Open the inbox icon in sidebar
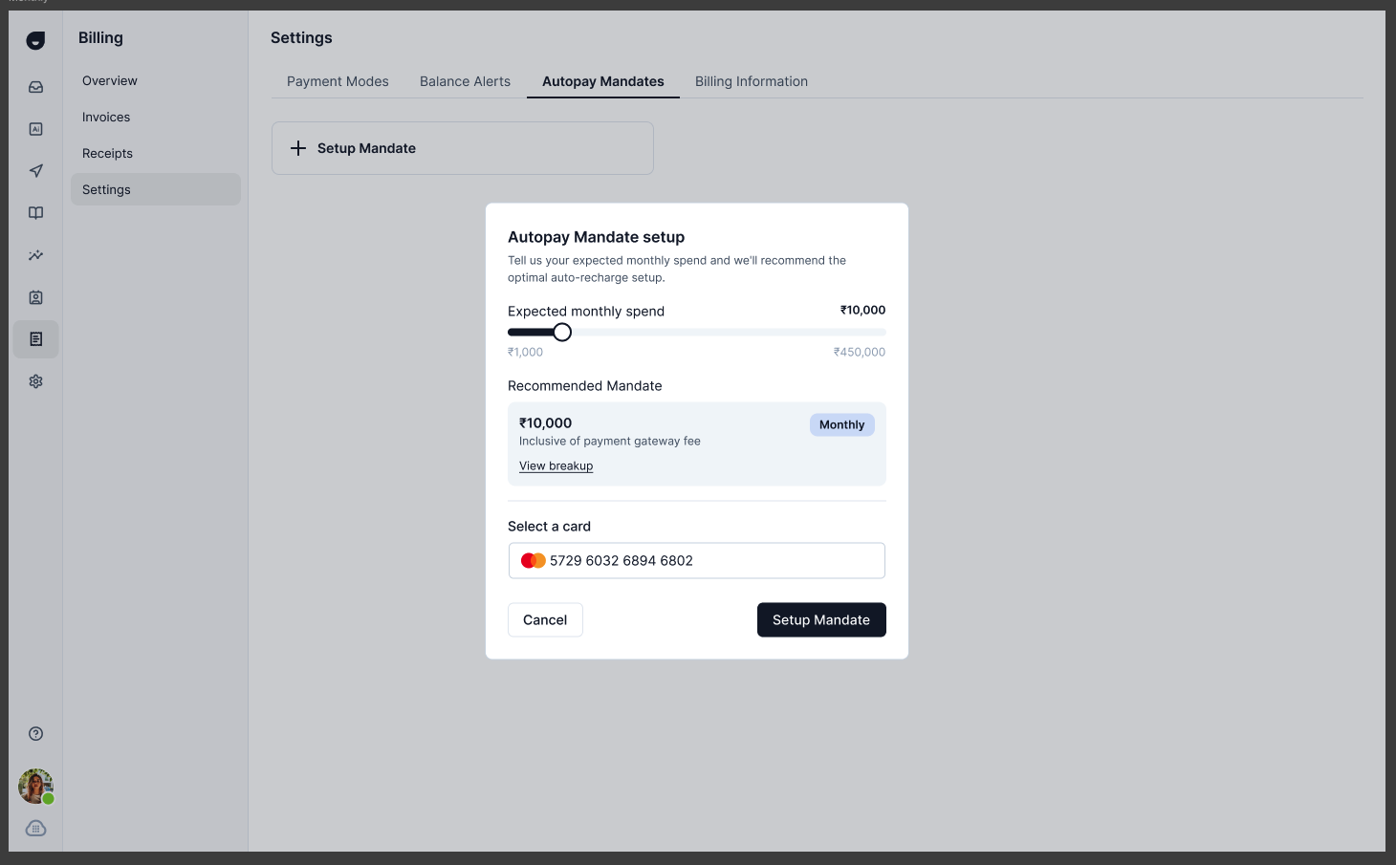 tap(35, 87)
